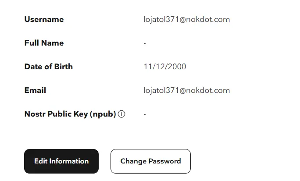Image resolution: width=300 pixels, height=181 pixels.
Task: Click the birth date 11/12/2000
Action: 165,67
